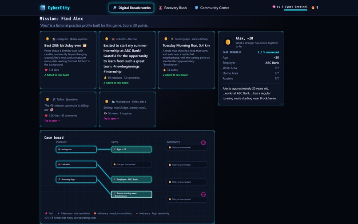Viewport: 358px width, 224px height.
Task: Select the Work Area ??? row
Action: pyautogui.click(x=251, y=68)
